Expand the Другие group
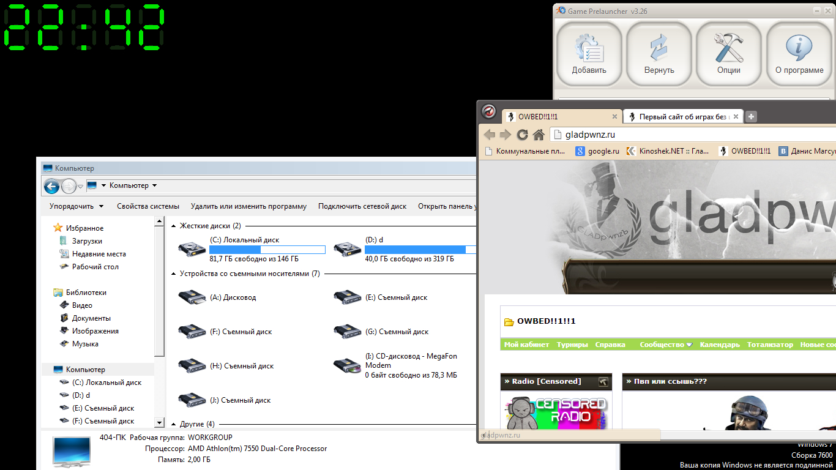This screenshot has height=470, width=836. click(174, 424)
